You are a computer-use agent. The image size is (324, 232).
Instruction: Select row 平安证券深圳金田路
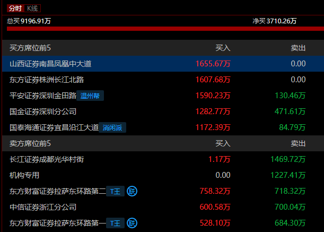(163, 96)
